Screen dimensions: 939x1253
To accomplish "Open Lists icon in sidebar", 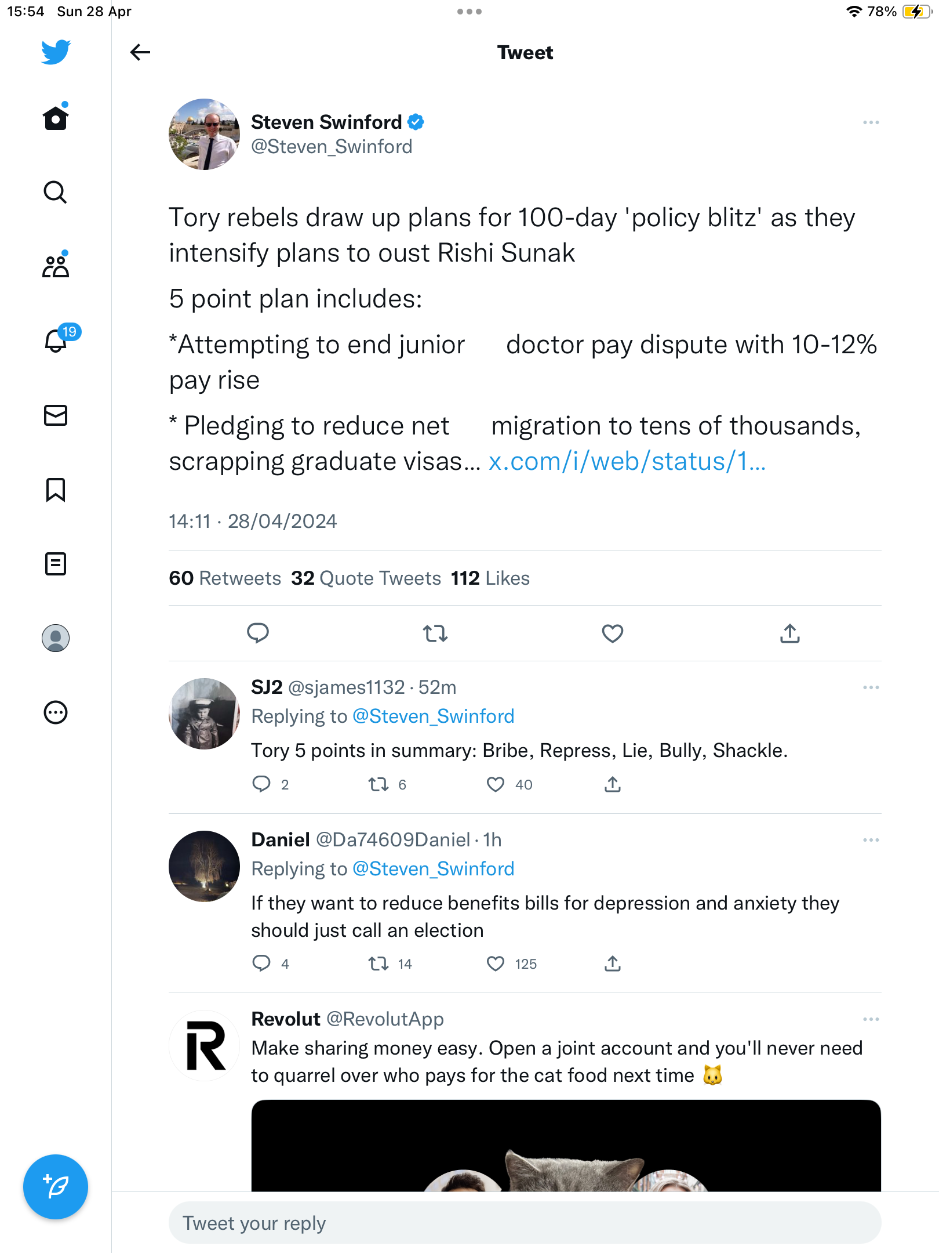I will pos(56,564).
